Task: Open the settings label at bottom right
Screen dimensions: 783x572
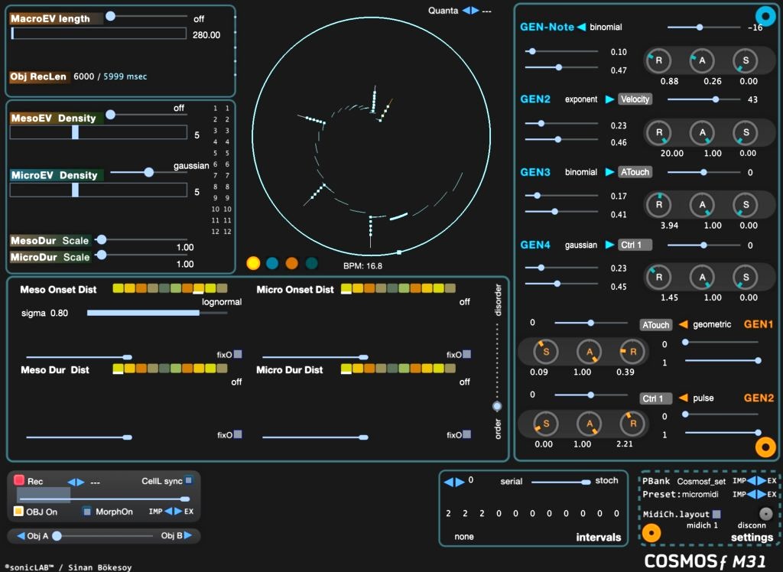Action: point(752,538)
